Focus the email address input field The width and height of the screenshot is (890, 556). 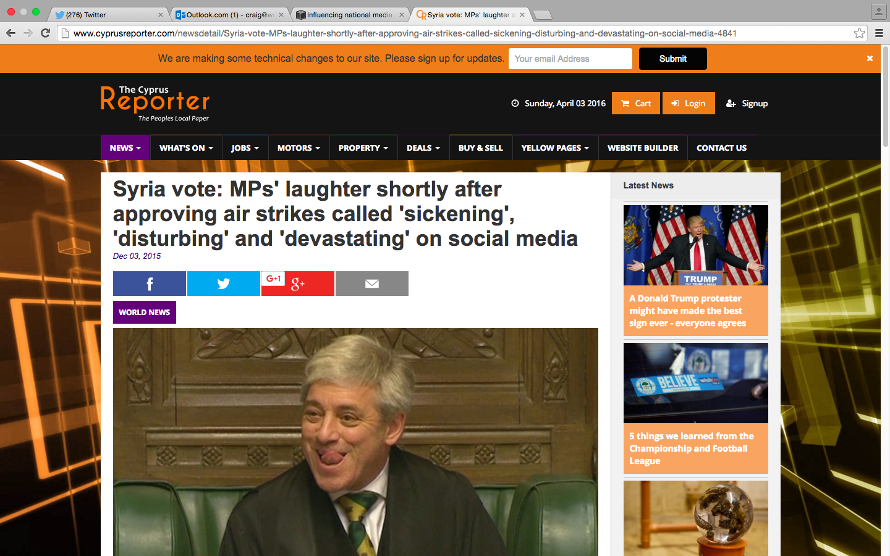click(x=570, y=59)
